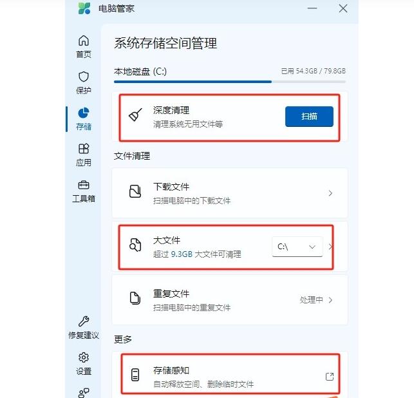Viewport: 414px width, 398px height.
Task: Open 下载文件 via its chevron arrow
Action: [x=330, y=193]
